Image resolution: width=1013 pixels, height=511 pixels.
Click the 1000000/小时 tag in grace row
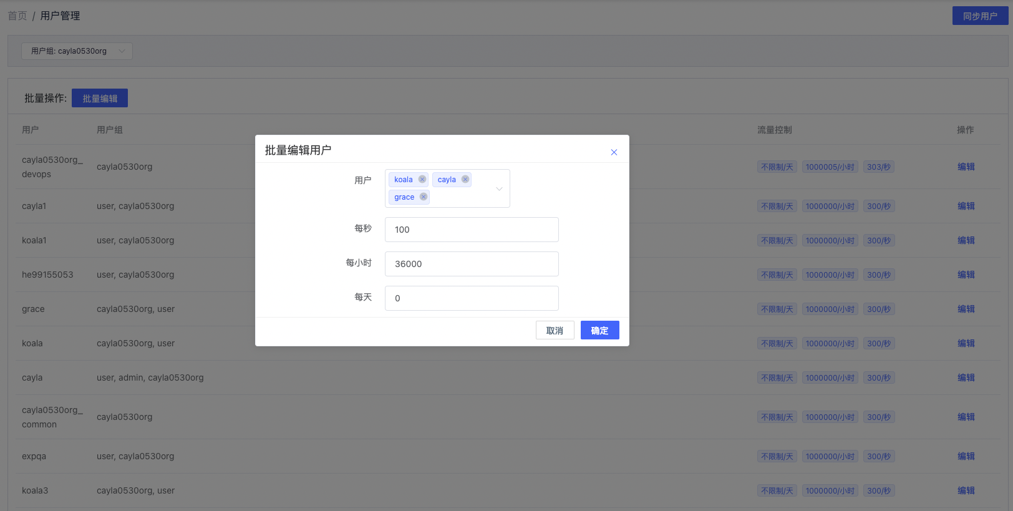830,309
